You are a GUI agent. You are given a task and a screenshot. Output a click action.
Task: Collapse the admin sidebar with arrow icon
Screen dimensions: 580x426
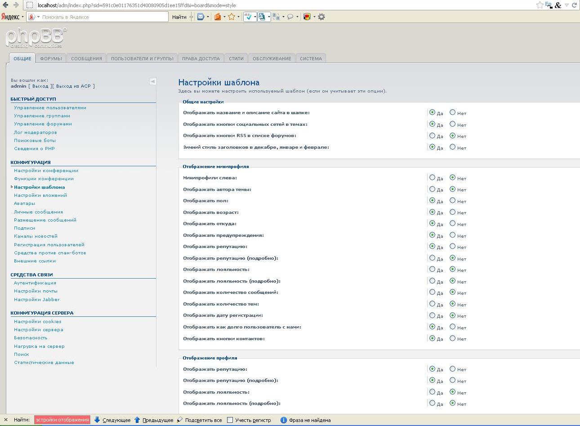point(153,81)
